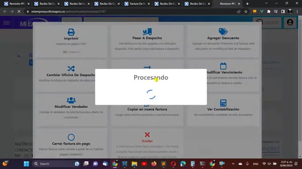Image resolution: width=302 pixels, height=169 pixels.
Task: Open the Ver Contabilización calculator icon
Action: click(223, 103)
